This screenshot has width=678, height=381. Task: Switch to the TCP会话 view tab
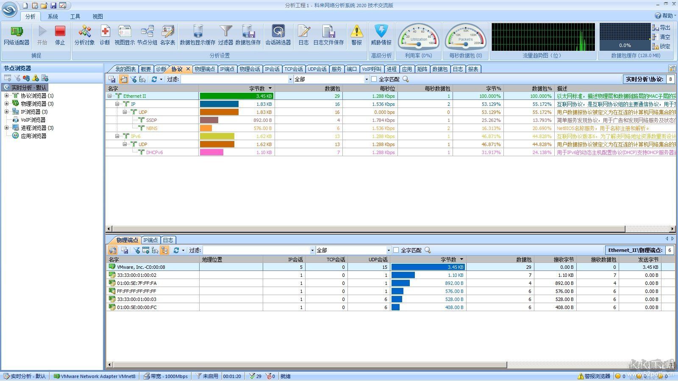[x=293, y=69]
